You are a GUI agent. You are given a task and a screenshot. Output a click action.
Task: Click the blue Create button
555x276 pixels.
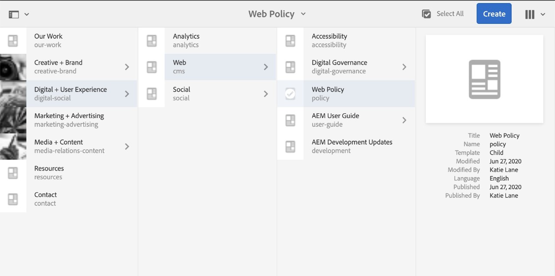[494, 14]
